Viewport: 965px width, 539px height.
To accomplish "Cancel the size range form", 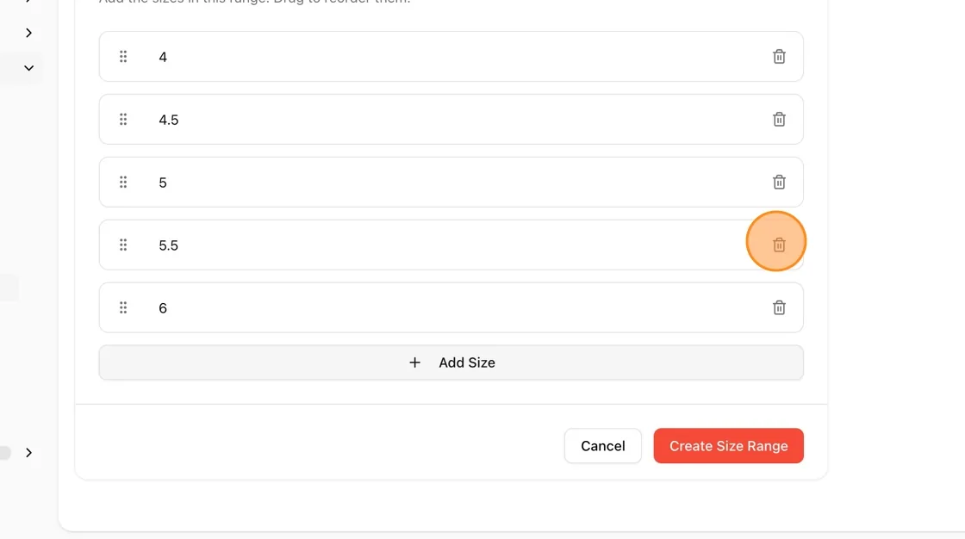I will coord(602,446).
